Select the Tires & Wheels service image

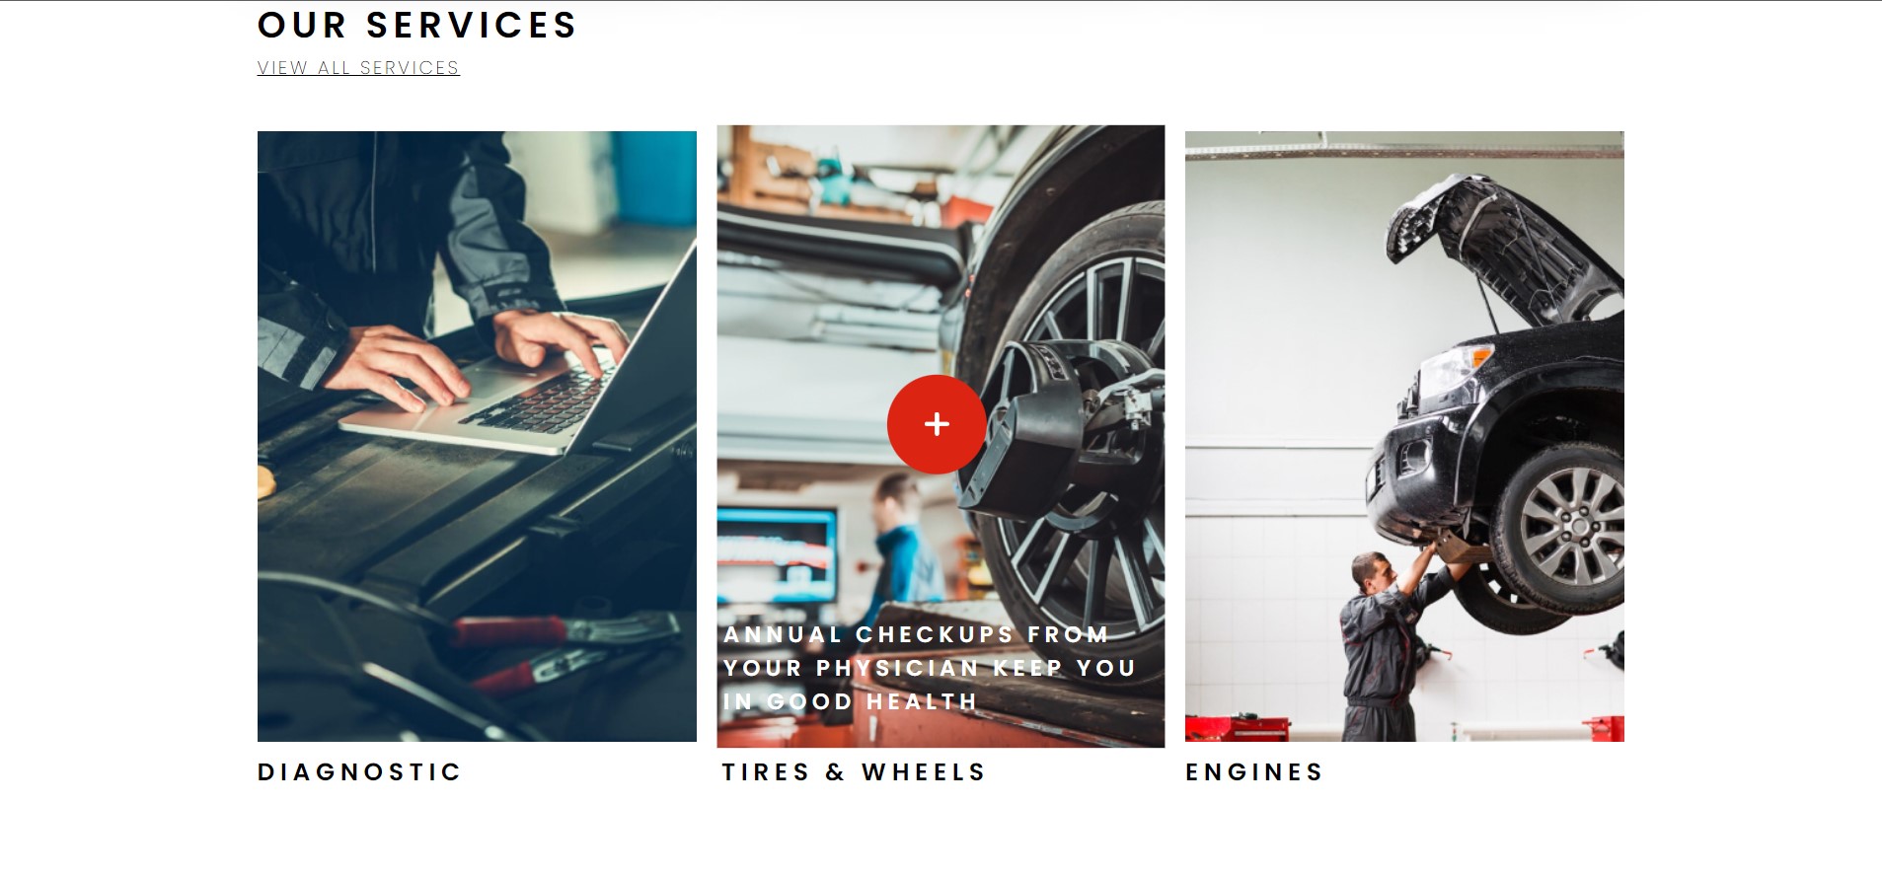941,436
